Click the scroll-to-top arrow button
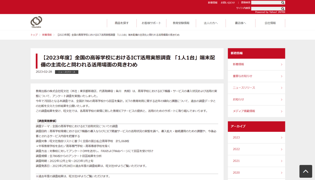 306,171
